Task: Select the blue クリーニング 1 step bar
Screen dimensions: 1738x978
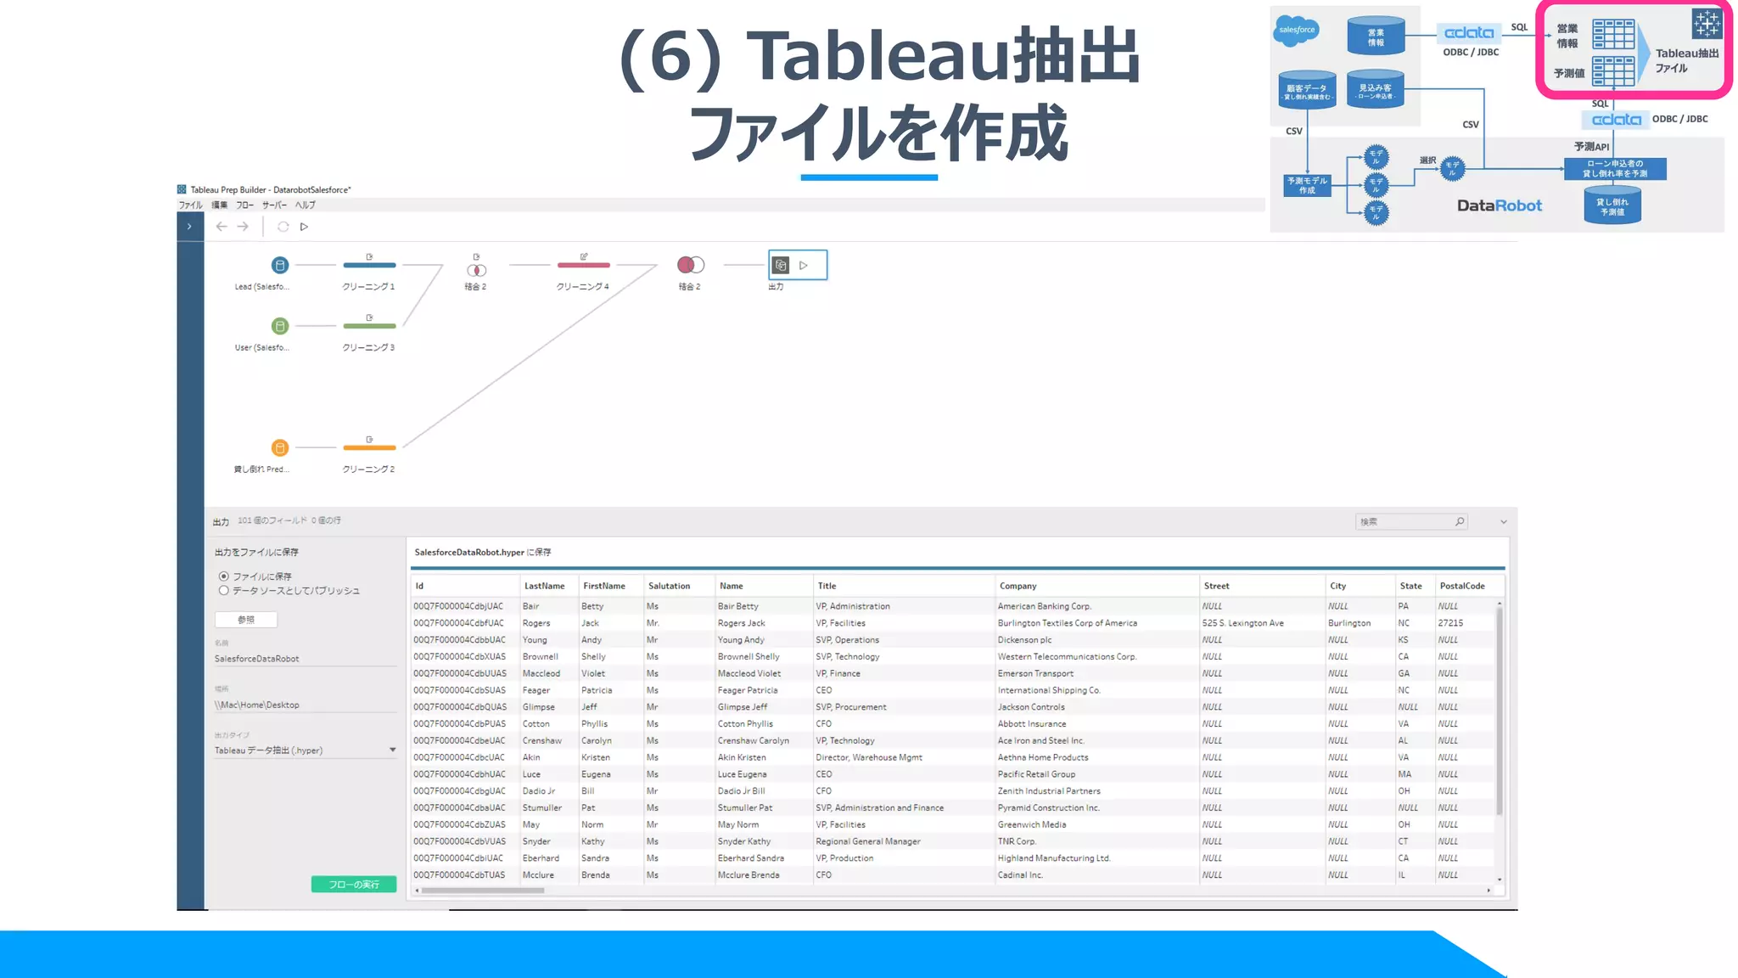Action: (x=369, y=266)
